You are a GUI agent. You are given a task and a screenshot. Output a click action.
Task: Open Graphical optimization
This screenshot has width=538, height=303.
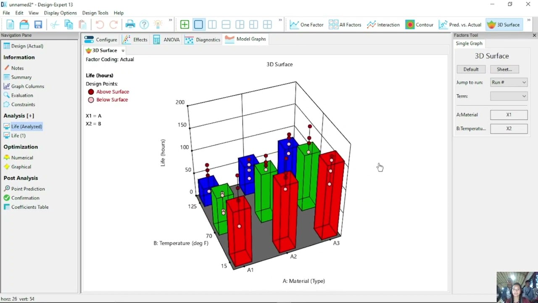18,167
